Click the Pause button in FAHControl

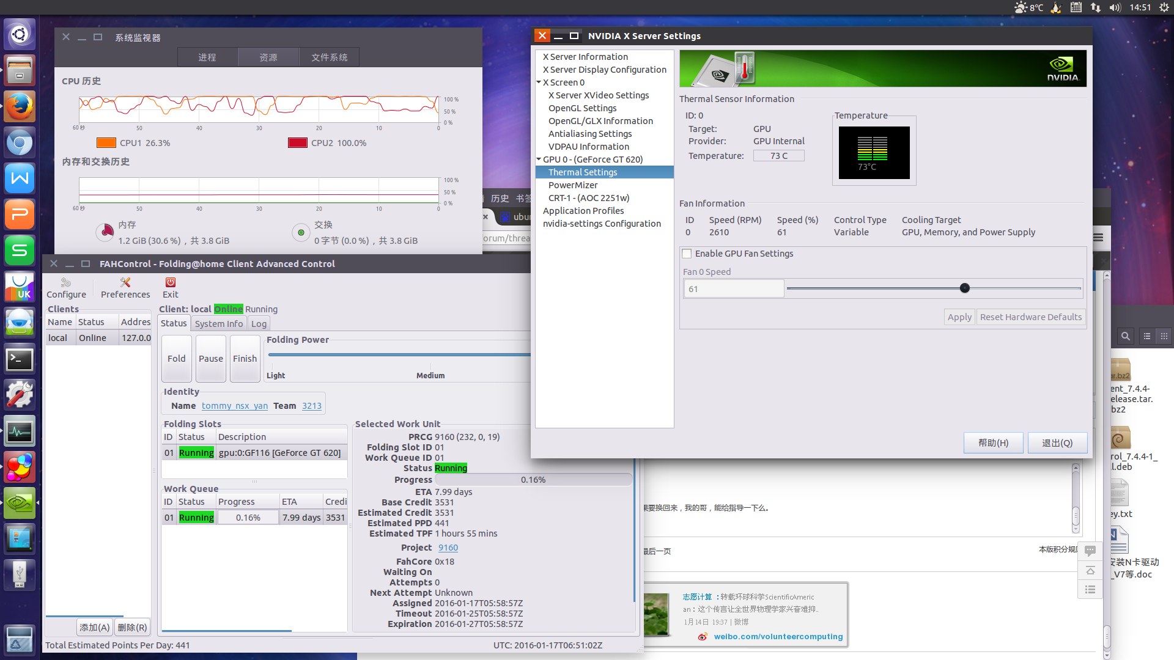point(210,359)
